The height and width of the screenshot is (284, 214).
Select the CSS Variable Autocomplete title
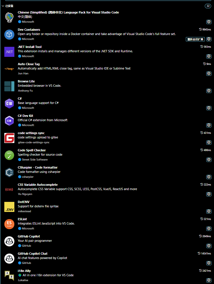coord(38,185)
